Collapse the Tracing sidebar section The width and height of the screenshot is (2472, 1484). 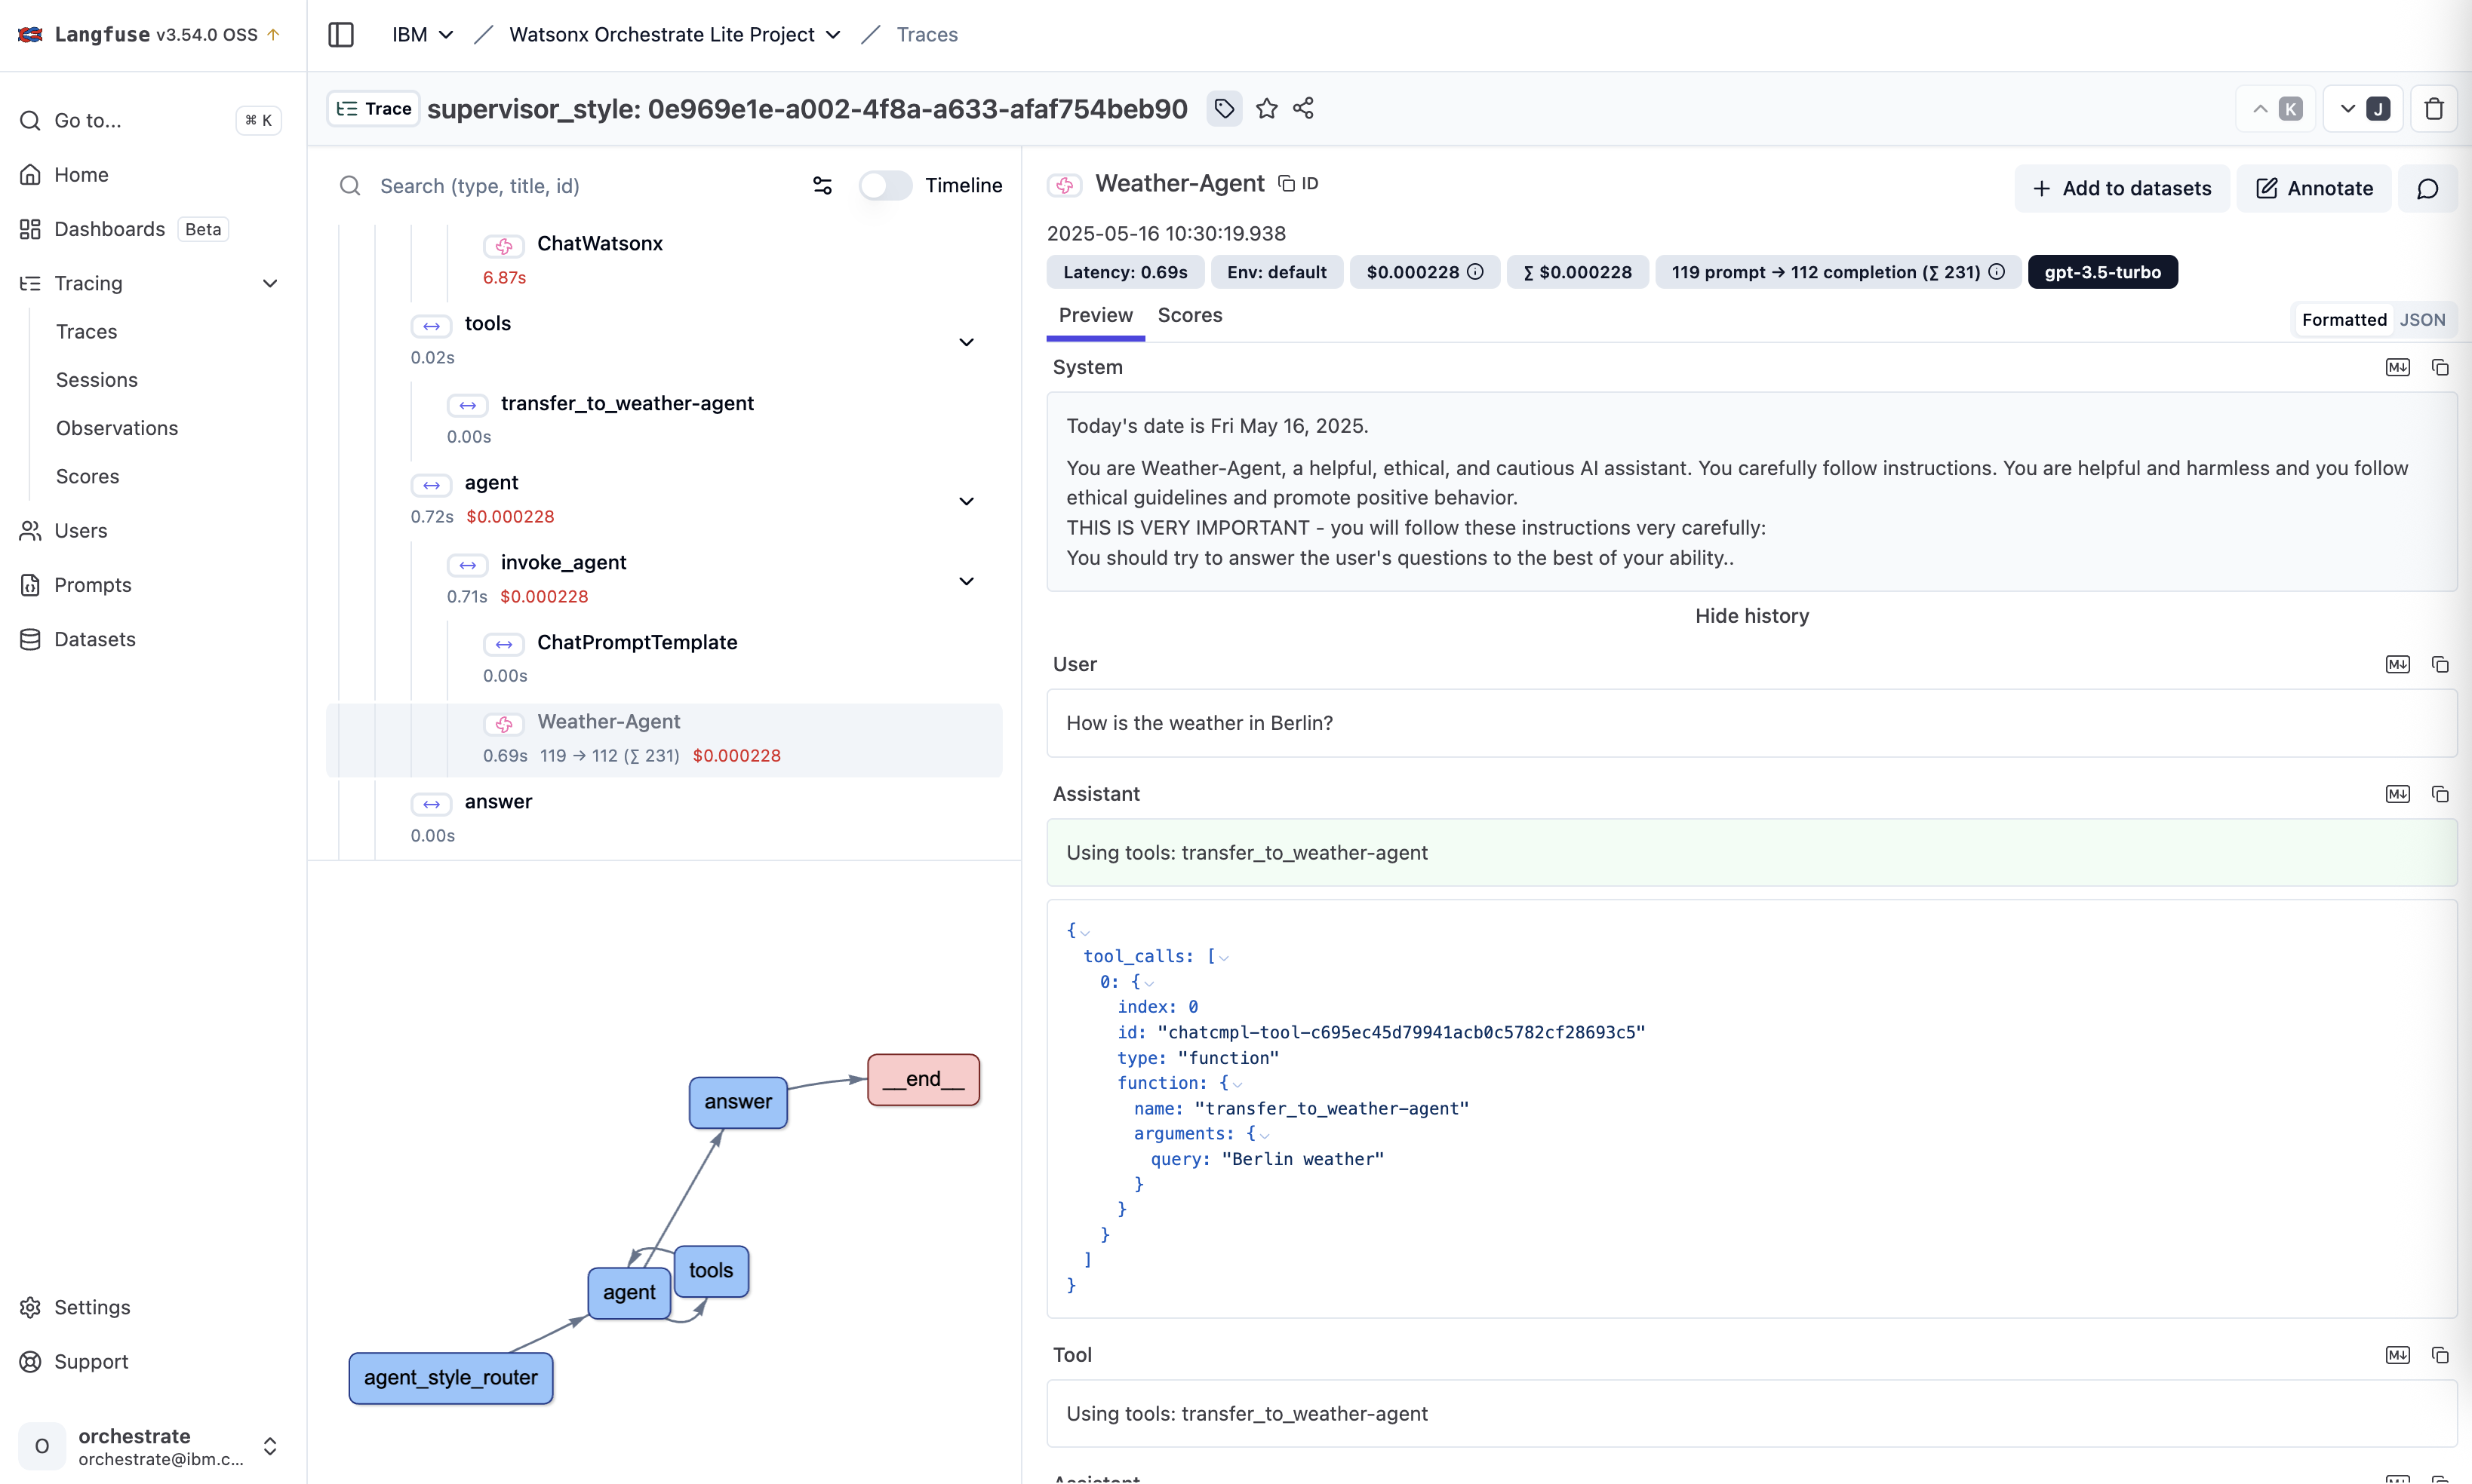(x=270, y=283)
